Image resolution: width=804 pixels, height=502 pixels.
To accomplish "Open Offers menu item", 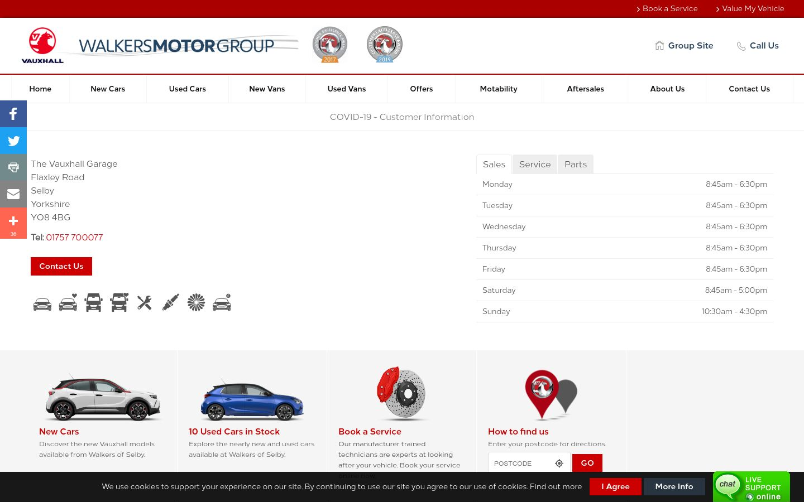I will (422, 89).
